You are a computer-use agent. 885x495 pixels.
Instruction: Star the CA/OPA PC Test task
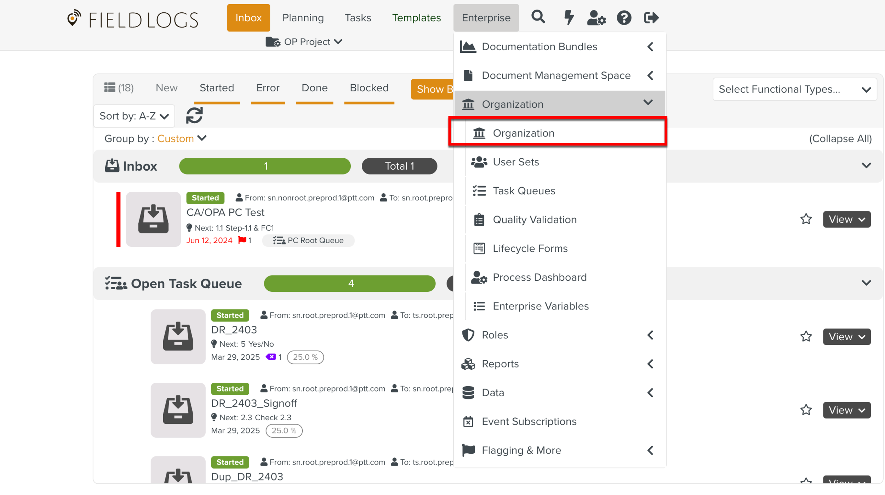806,219
